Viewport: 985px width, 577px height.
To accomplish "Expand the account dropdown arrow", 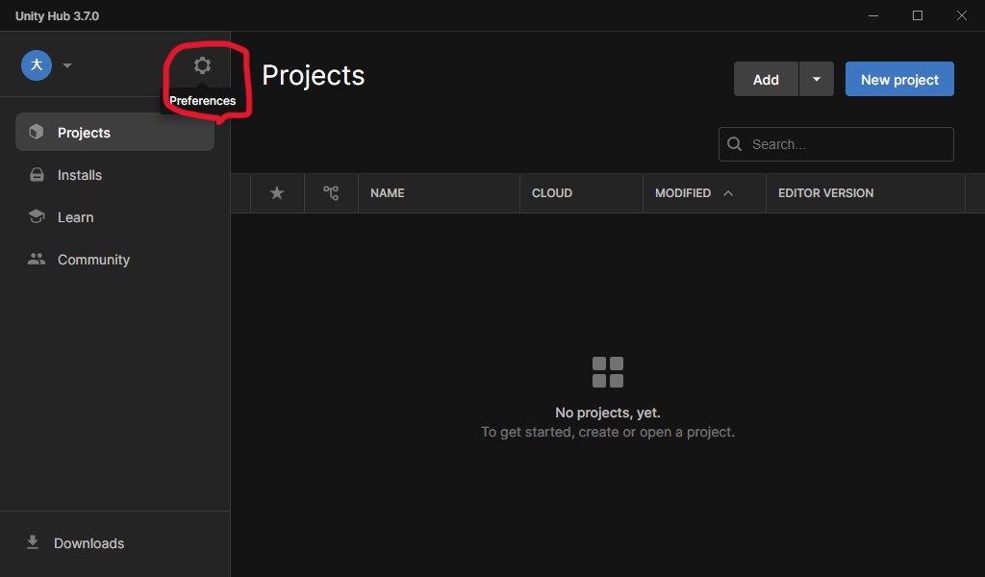I will click(67, 65).
